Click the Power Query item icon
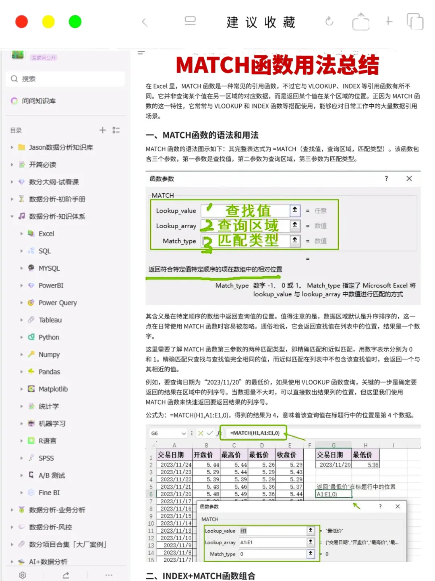This screenshot has height=581, width=435. coord(31,302)
